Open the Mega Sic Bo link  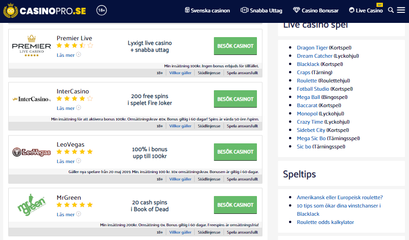311,138
